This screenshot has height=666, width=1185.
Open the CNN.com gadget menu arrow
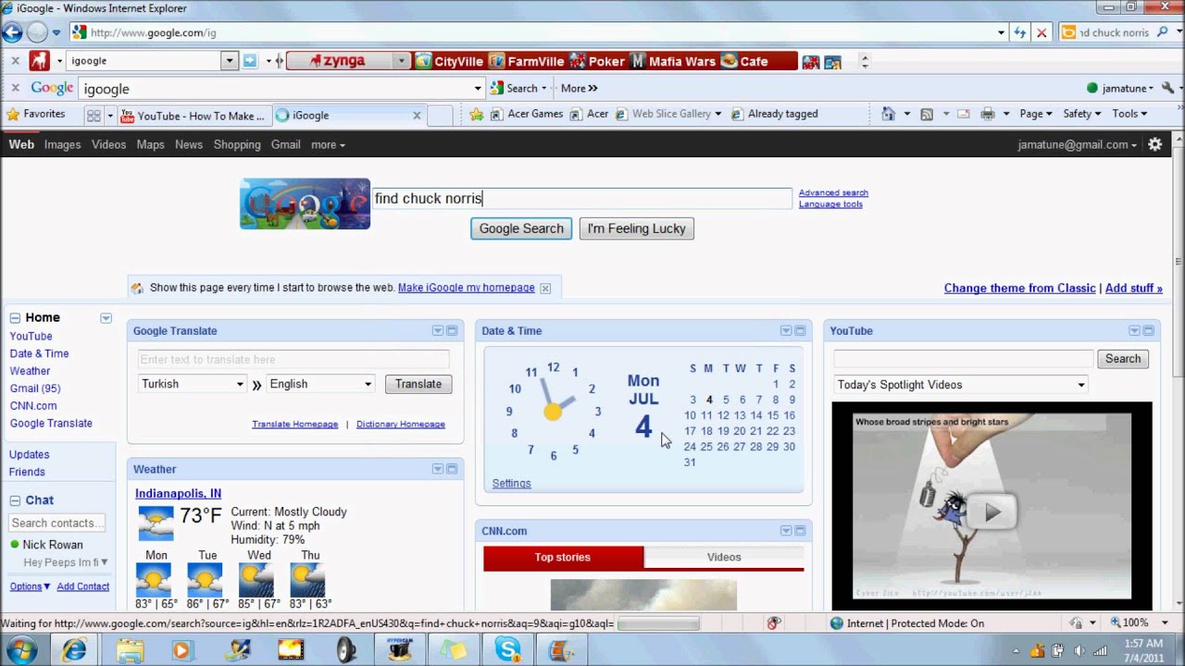[786, 531]
